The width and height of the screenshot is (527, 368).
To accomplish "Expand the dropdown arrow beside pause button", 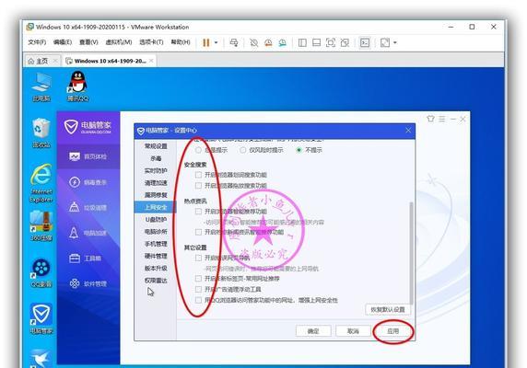I will [217, 42].
